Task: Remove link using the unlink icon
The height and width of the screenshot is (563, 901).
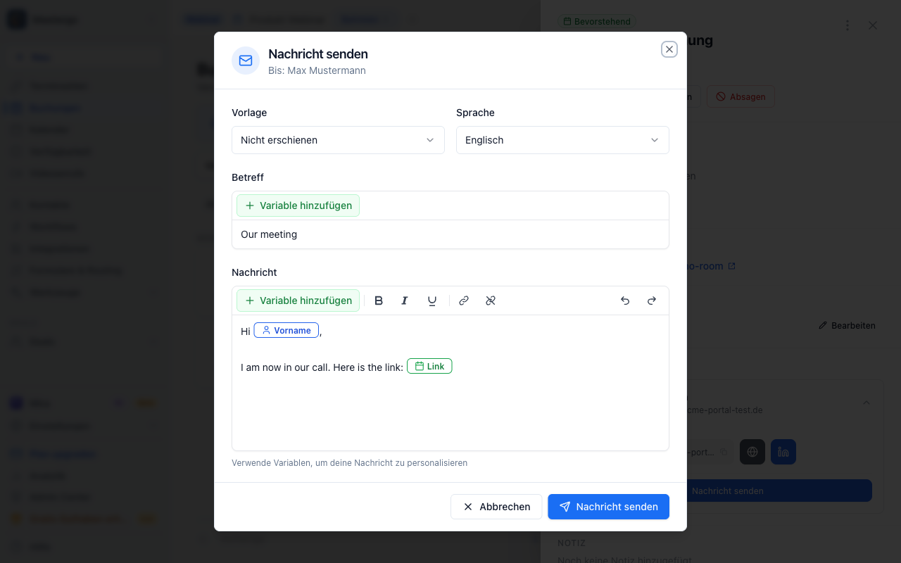Action: (491, 301)
